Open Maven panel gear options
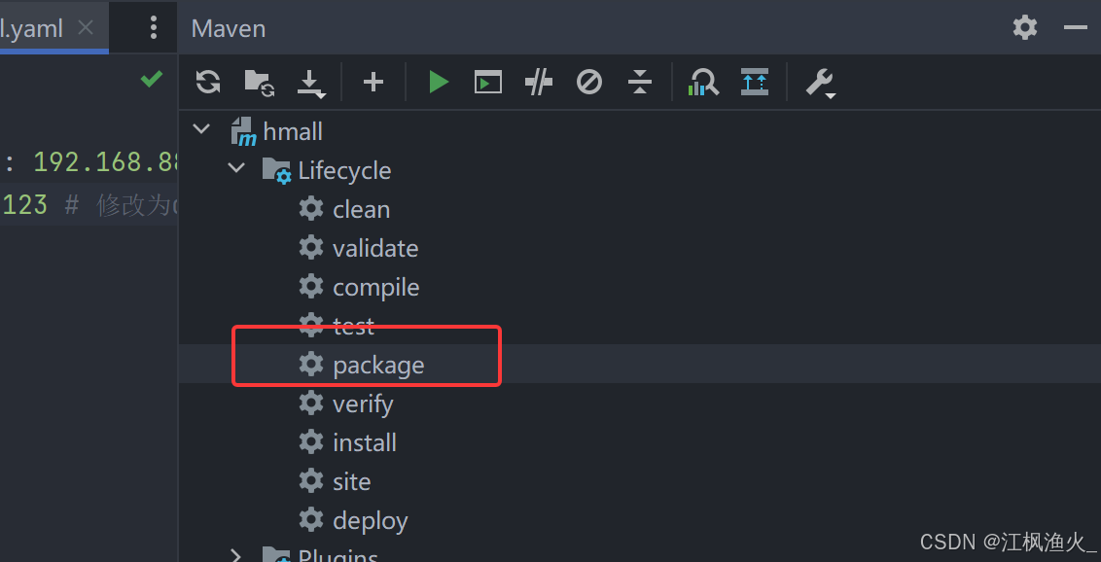1101x562 pixels. pos(1025,27)
